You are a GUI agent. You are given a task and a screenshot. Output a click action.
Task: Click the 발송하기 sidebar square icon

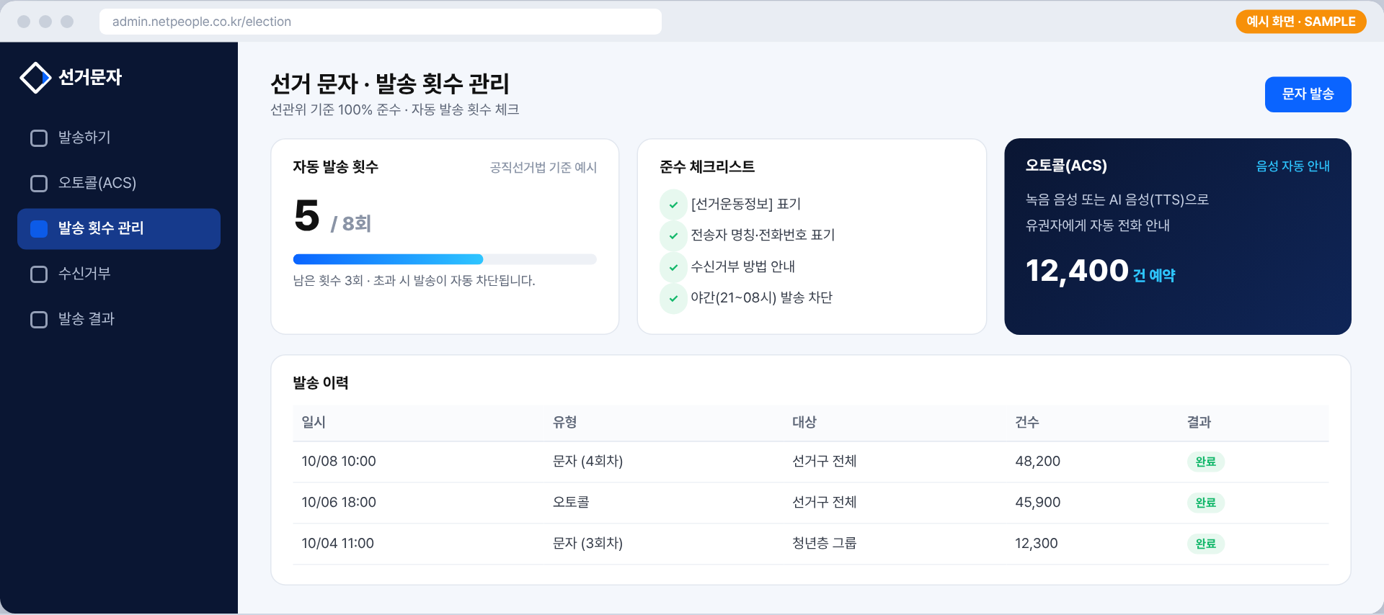point(39,138)
